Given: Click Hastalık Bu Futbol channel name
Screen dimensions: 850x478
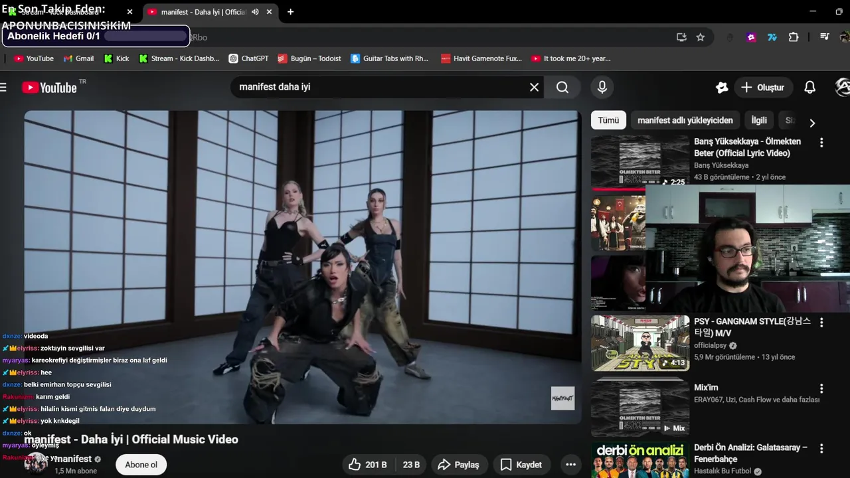Looking at the screenshot, I should (722, 471).
